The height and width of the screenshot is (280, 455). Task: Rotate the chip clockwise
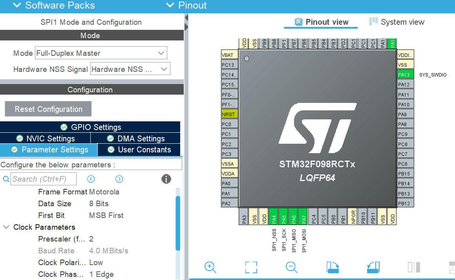click(333, 267)
